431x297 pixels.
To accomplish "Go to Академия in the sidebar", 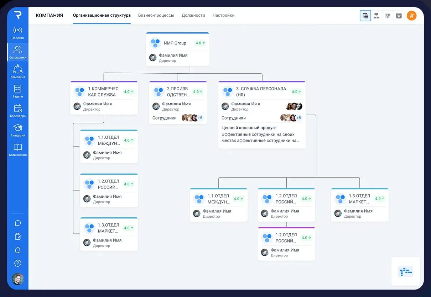I will (x=17, y=130).
